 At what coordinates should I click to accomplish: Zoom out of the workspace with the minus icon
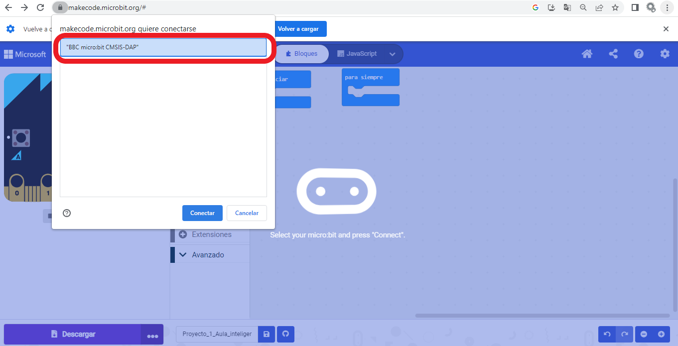643,334
